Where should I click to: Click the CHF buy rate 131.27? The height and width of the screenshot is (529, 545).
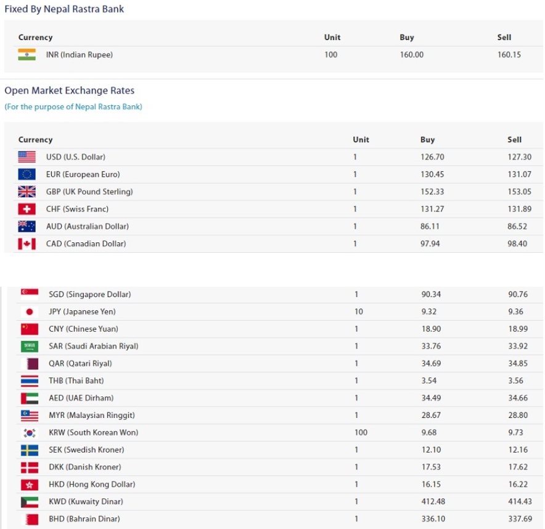click(x=432, y=209)
